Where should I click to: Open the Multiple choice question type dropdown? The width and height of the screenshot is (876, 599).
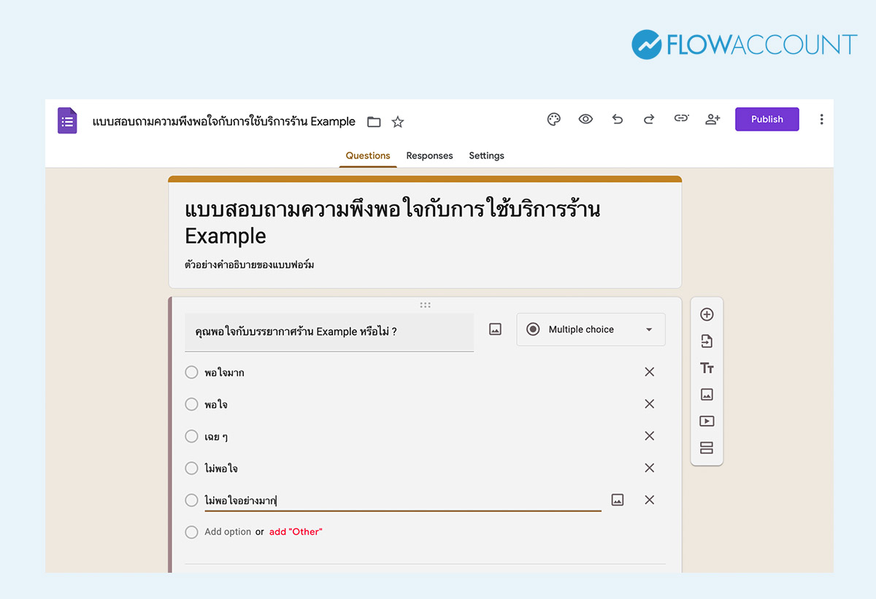[591, 329]
